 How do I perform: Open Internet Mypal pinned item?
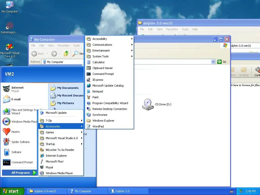click(25, 89)
